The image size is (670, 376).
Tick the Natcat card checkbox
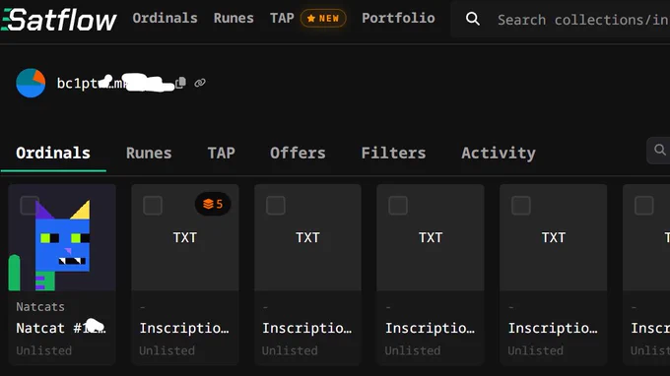(x=30, y=206)
